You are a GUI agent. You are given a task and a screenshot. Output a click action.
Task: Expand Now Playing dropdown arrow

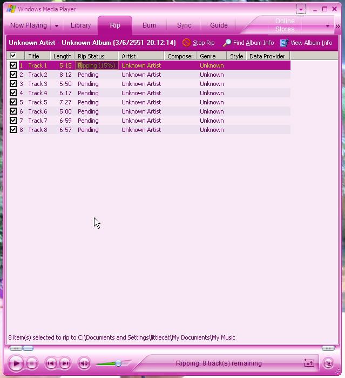57,25
